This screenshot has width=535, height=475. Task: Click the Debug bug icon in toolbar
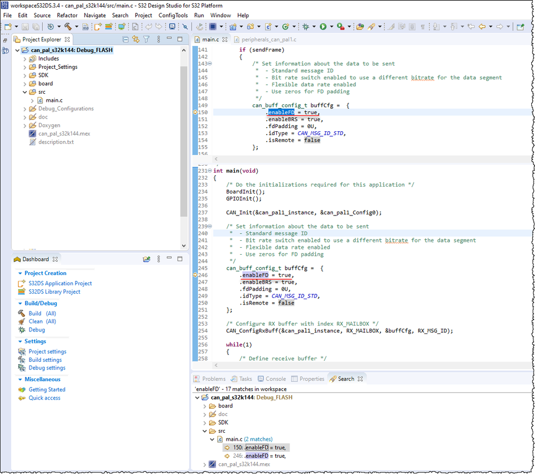306,26
